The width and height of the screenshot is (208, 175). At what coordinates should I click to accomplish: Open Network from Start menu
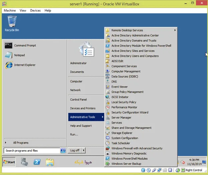pos(75,90)
